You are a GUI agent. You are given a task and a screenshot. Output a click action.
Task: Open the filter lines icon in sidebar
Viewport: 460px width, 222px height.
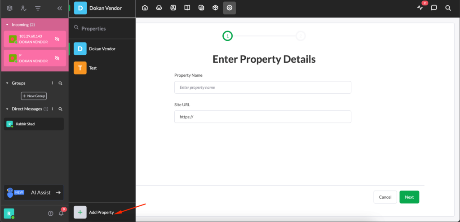pyautogui.click(x=38, y=8)
